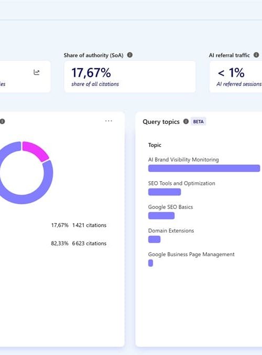
Task: Click the Domain Extensions bar
Action: 154,239
